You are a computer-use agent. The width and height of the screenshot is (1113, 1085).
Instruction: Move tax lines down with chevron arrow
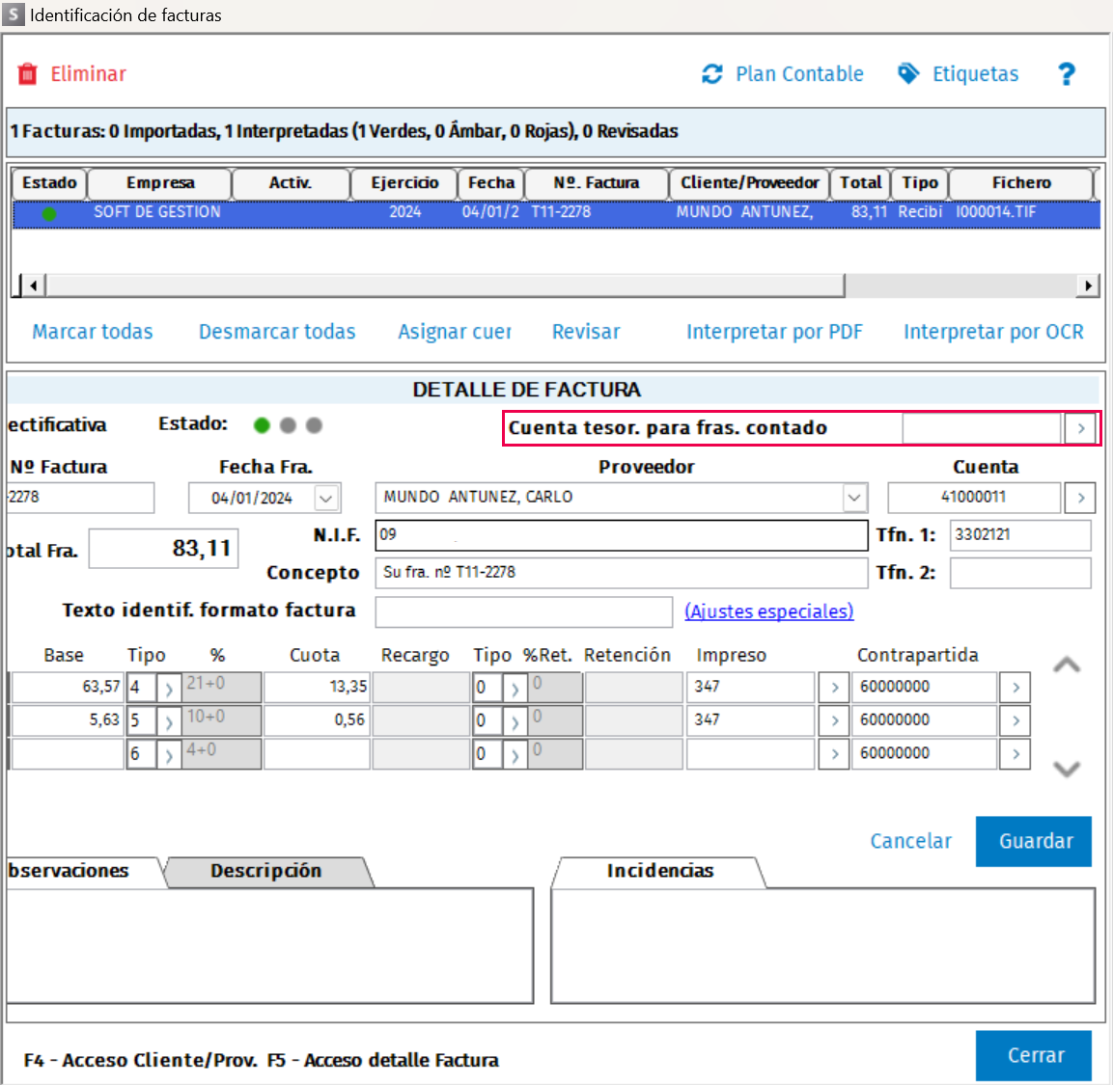[x=1066, y=769]
